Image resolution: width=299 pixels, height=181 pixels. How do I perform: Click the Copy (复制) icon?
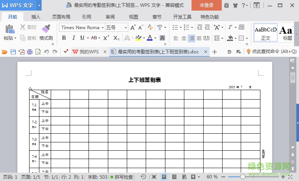(23, 38)
